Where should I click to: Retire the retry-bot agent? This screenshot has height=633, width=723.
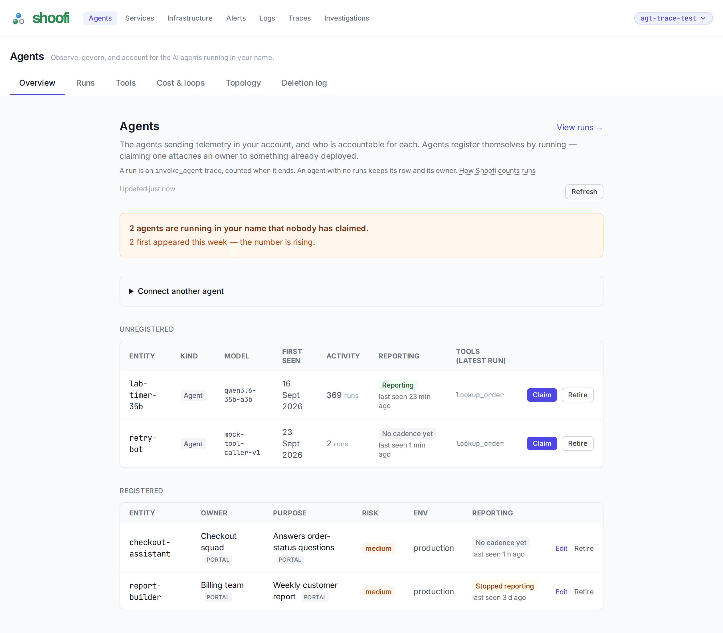click(x=577, y=443)
